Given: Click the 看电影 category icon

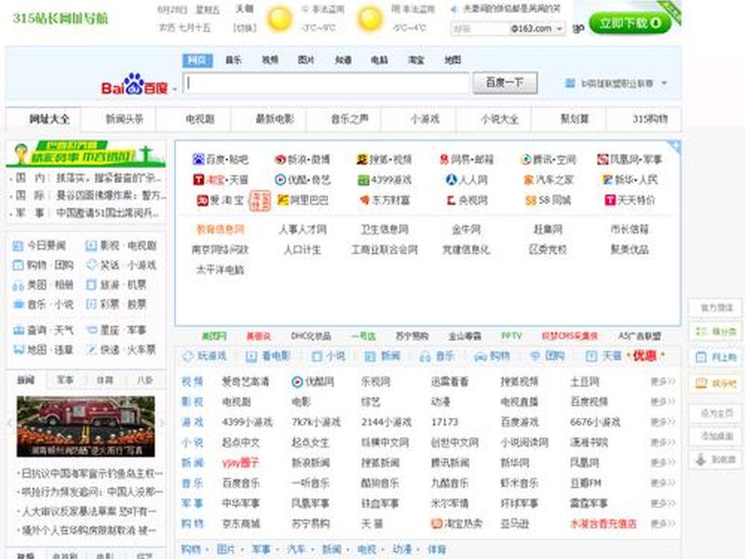Looking at the screenshot, I should pos(251,357).
